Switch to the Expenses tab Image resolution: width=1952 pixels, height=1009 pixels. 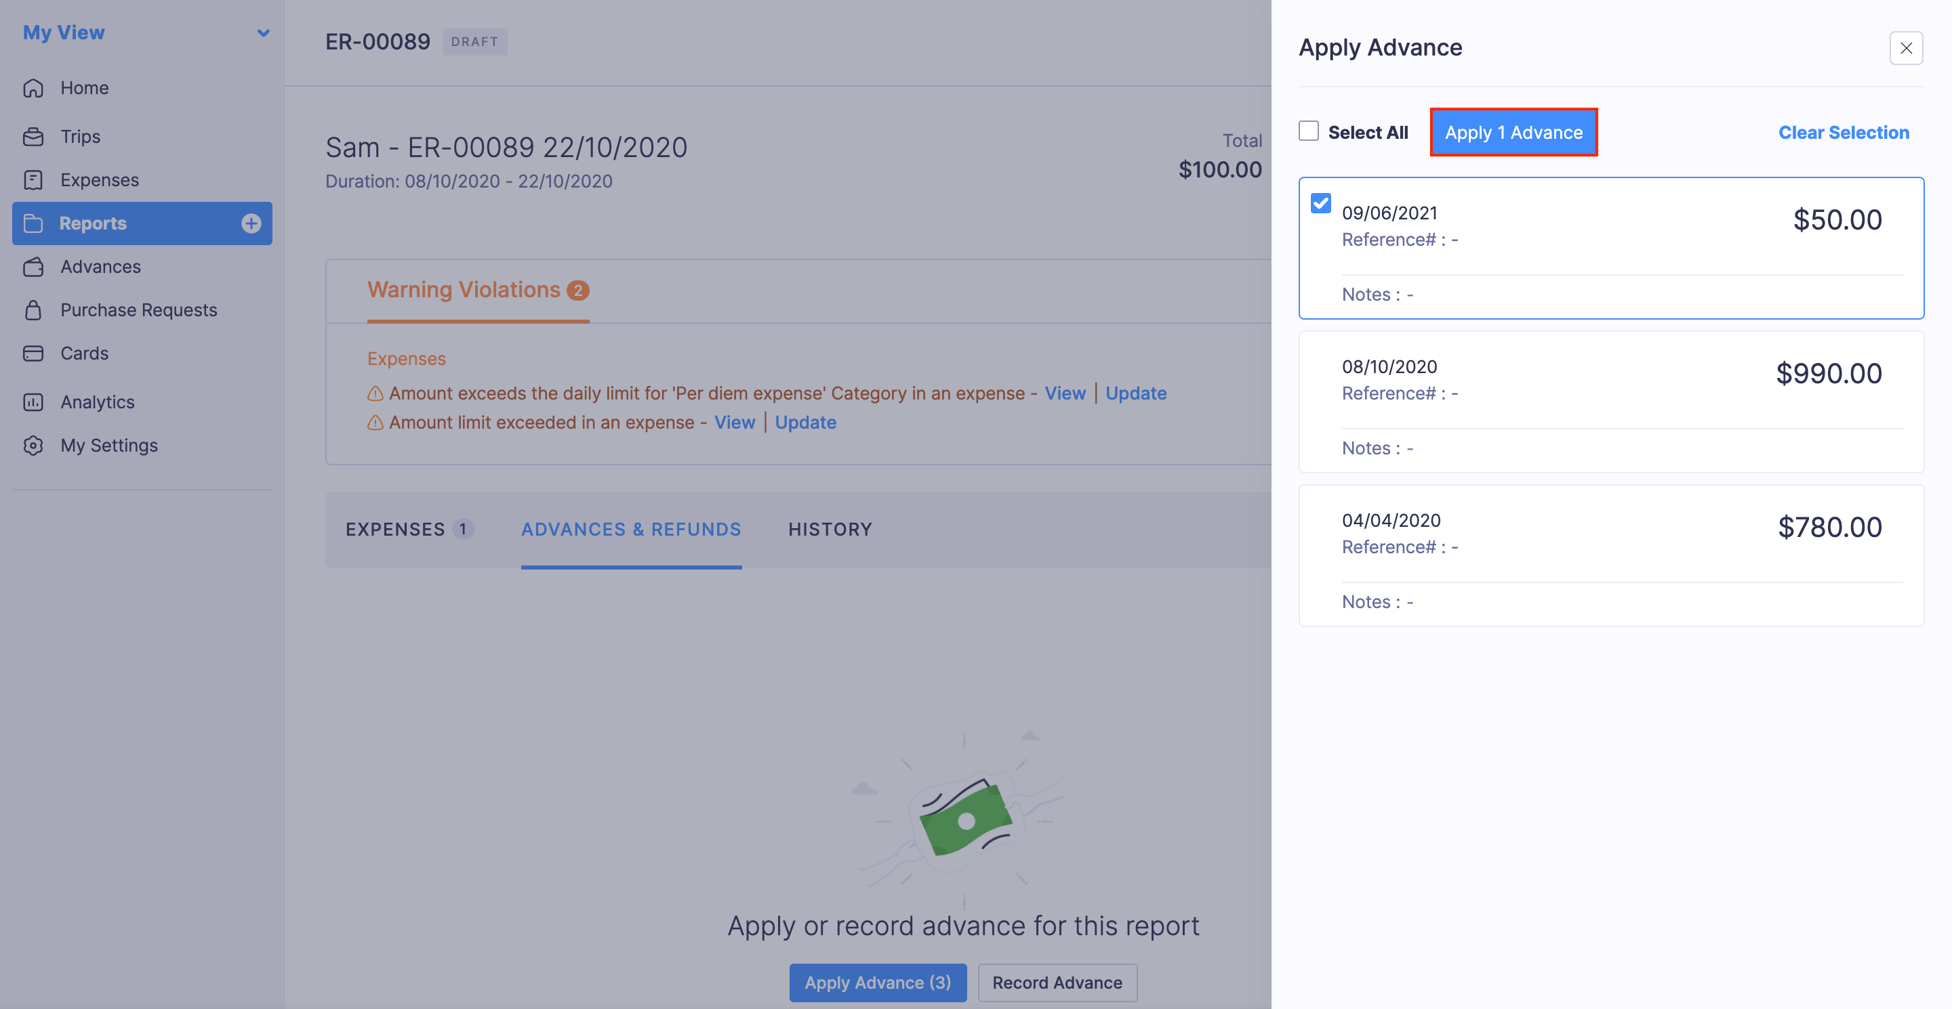[x=396, y=529]
